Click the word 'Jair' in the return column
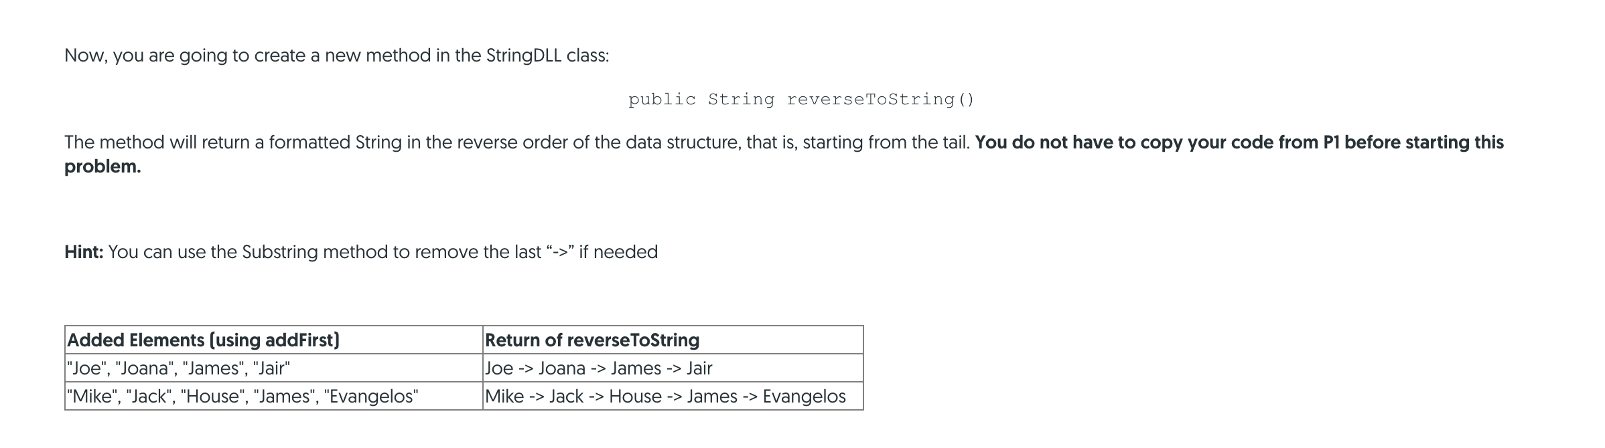The image size is (1605, 448). tap(699, 368)
